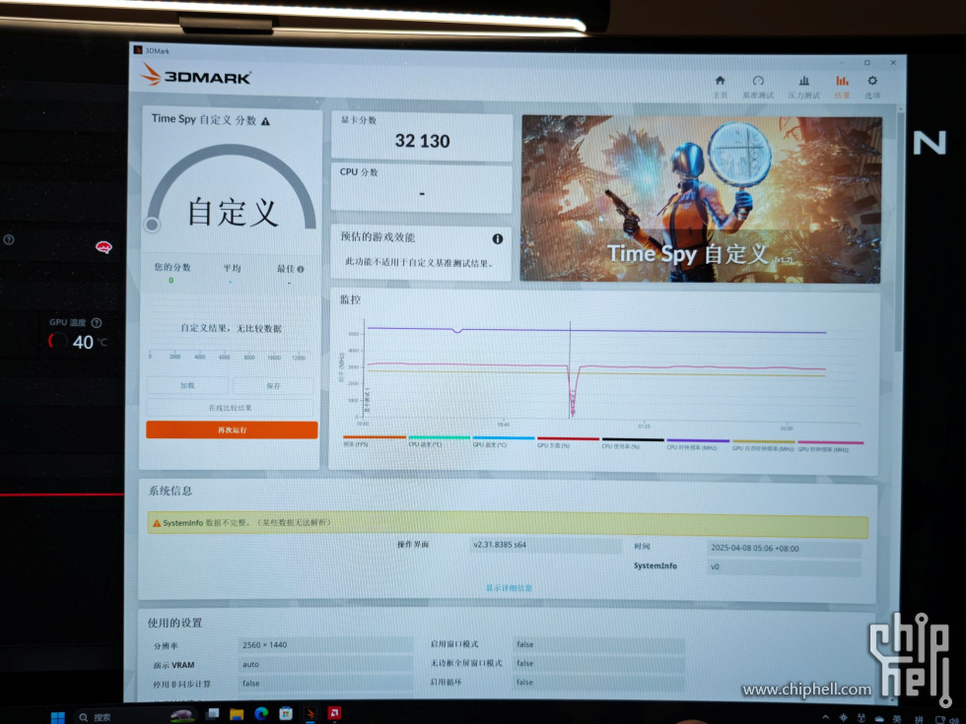Image resolution: width=966 pixels, height=724 pixels.
Task: Click the red AMD Software taskbar icon
Action: click(x=334, y=713)
